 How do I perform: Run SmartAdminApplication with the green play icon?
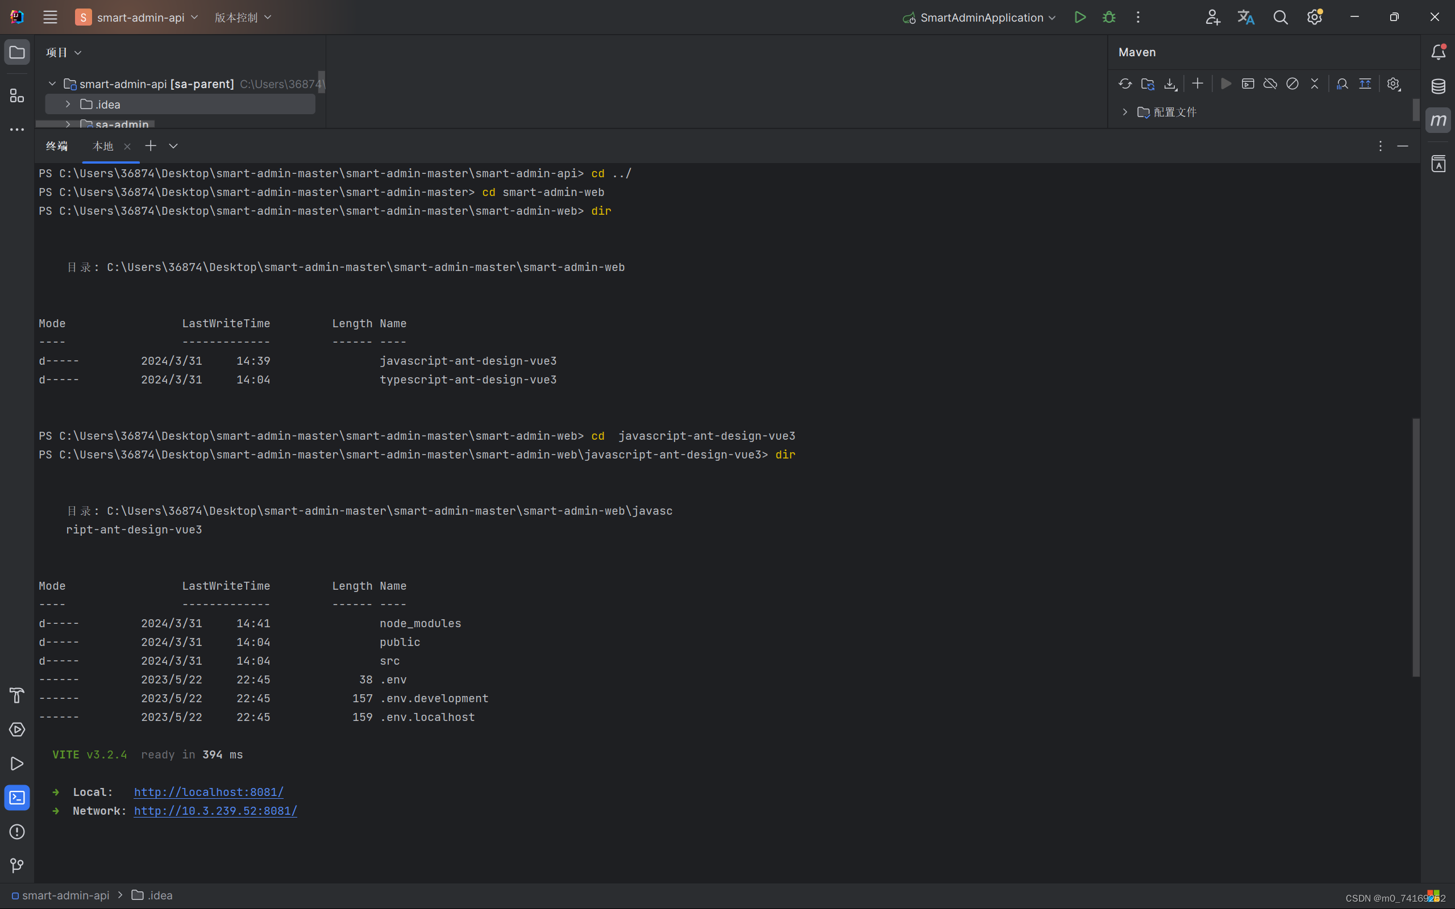click(1080, 17)
